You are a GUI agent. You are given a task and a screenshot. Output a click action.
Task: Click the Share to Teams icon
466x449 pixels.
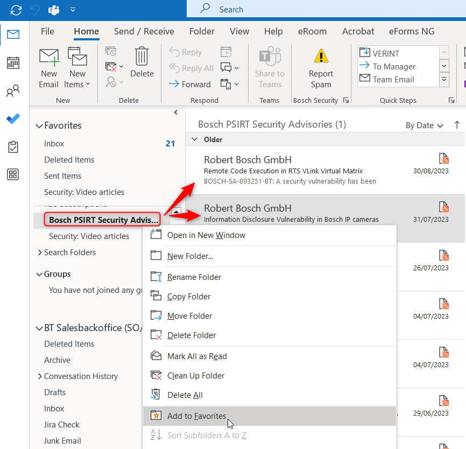tap(270, 57)
